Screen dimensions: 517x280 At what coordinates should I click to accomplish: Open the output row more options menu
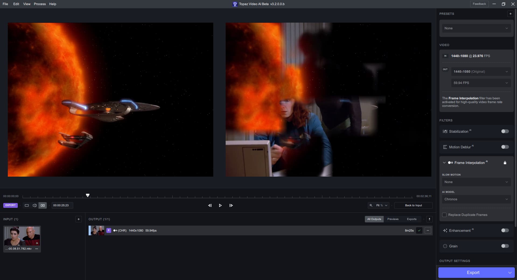[x=428, y=230]
